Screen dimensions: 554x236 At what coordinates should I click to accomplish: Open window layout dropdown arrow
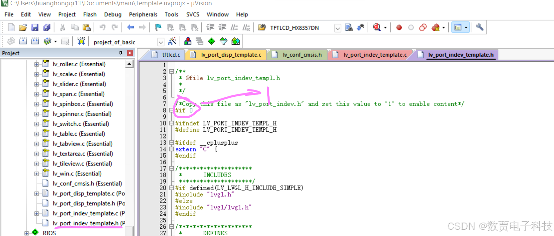(x=466, y=28)
